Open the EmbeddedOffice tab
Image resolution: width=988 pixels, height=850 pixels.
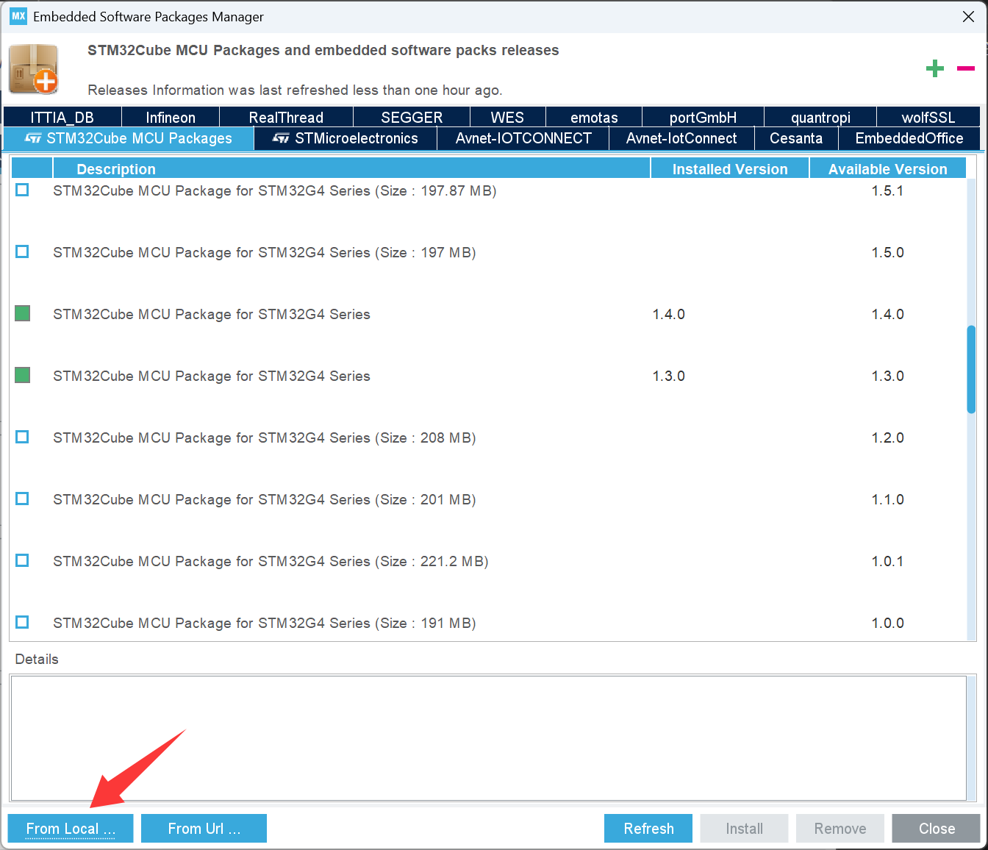(909, 138)
